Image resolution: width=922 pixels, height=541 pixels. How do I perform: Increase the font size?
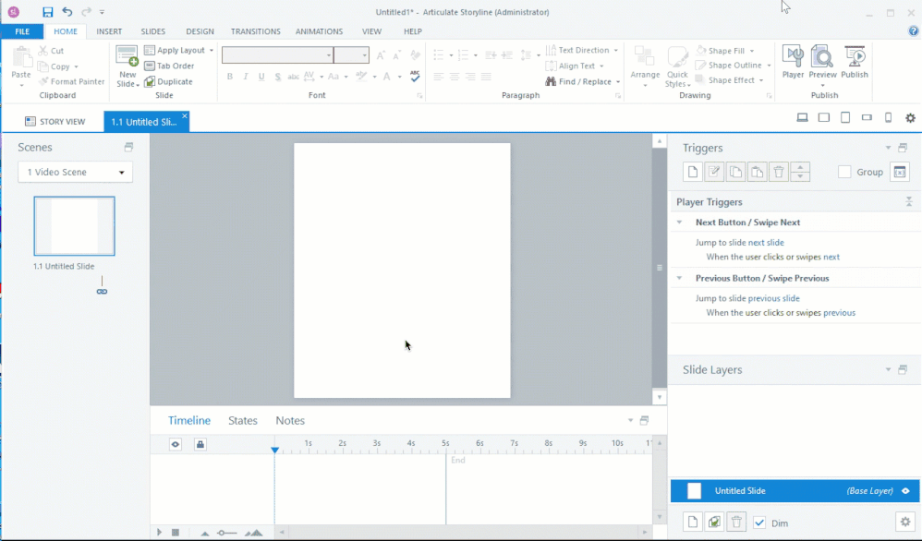coord(381,55)
